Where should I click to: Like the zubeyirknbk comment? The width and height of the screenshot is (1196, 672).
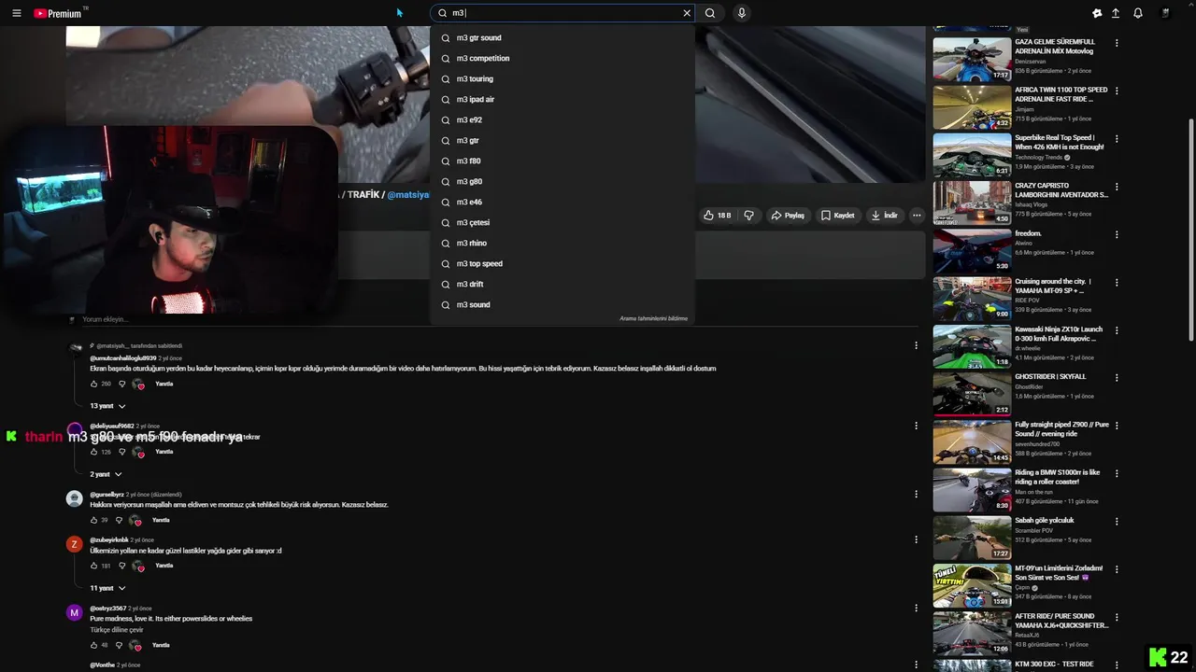tap(94, 566)
